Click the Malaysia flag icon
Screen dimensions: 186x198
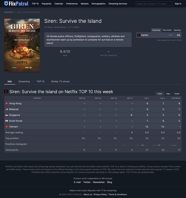(x=7, y=109)
